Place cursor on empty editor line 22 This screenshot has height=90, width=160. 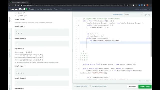point(115,42)
